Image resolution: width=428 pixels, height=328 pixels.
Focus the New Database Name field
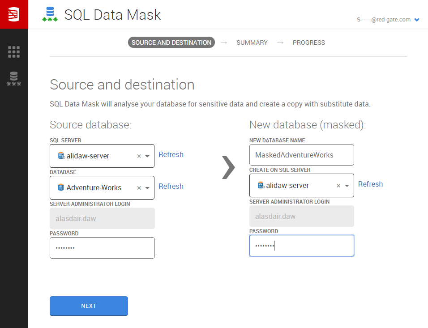point(302,155)
